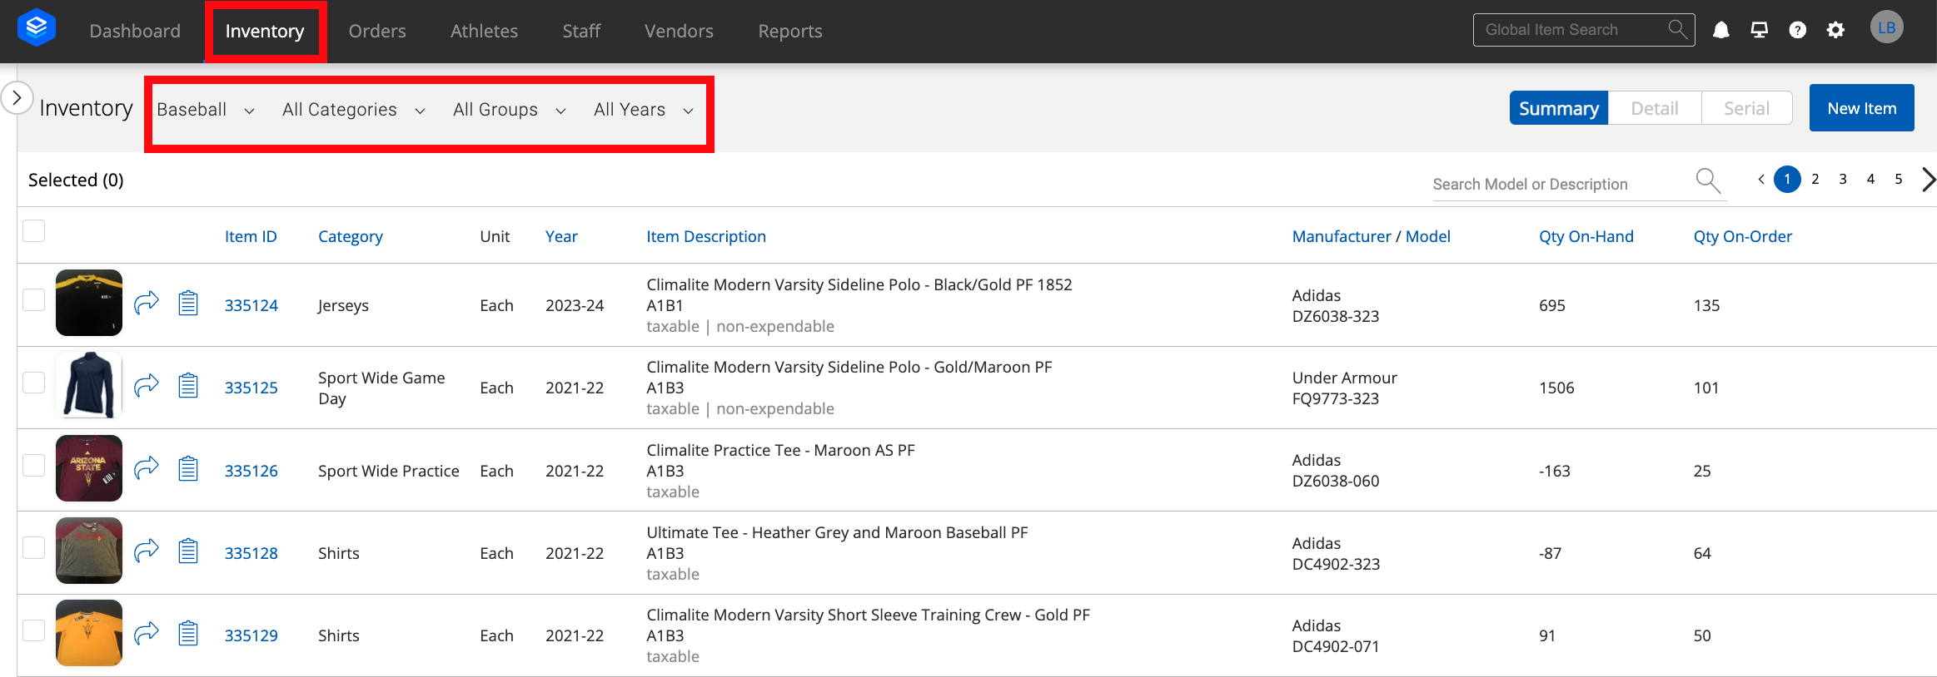Switch to the Detail tab
Screen dimensions: 1937x677
pyautogui.click(x=1654, y=108)
